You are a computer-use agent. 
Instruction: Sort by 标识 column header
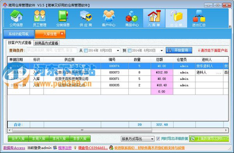click(37, 60)
